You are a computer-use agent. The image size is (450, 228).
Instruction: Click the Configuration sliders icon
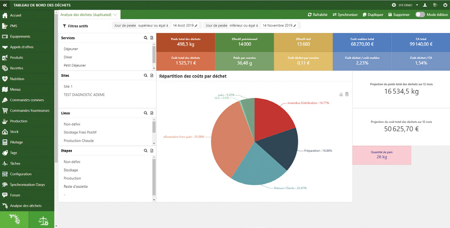point(5,174)
